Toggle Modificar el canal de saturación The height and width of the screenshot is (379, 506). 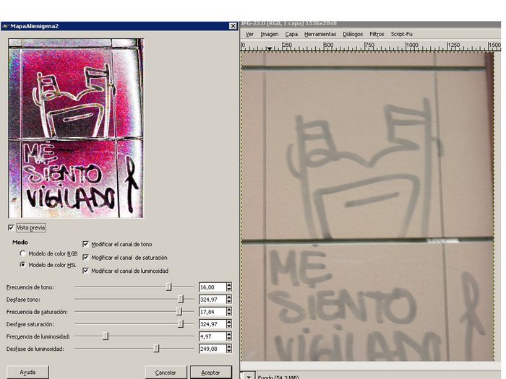click(x=85, y=257)
